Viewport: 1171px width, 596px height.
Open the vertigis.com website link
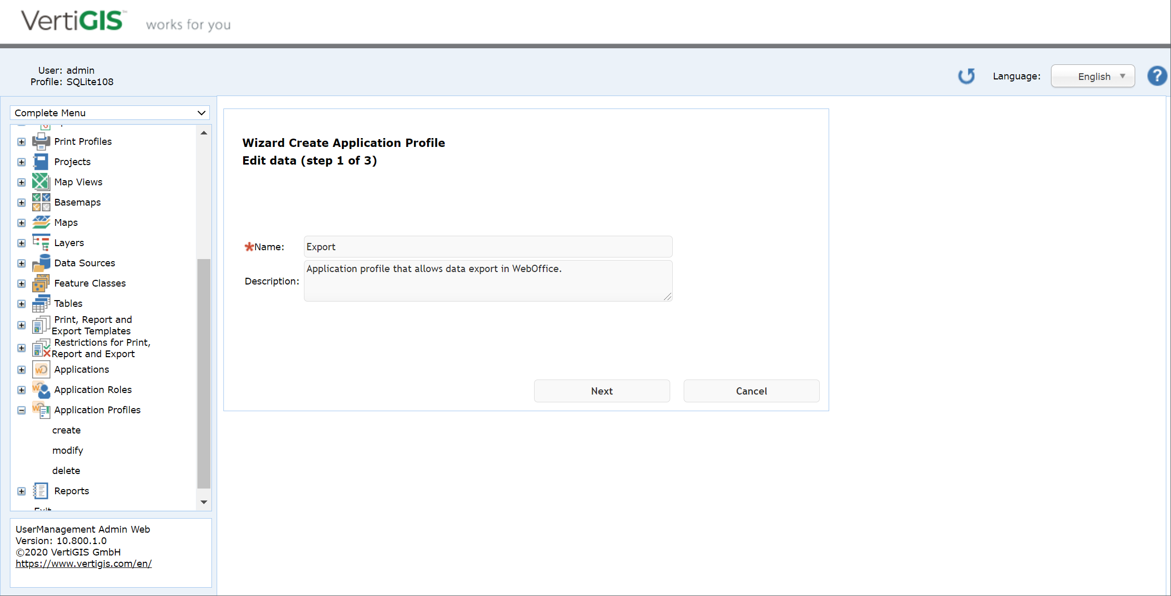point(84,563)
